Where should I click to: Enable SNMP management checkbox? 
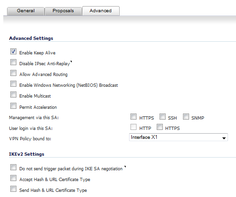(x=186, y=117)
